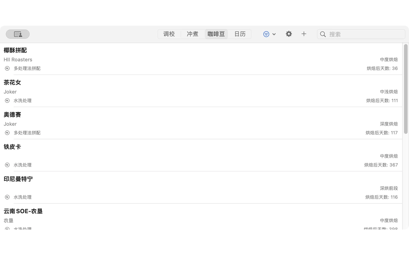Screen dimensions: 409x255
Task: Click the vertical scrollbar thumb
Action: coord(406,89)
